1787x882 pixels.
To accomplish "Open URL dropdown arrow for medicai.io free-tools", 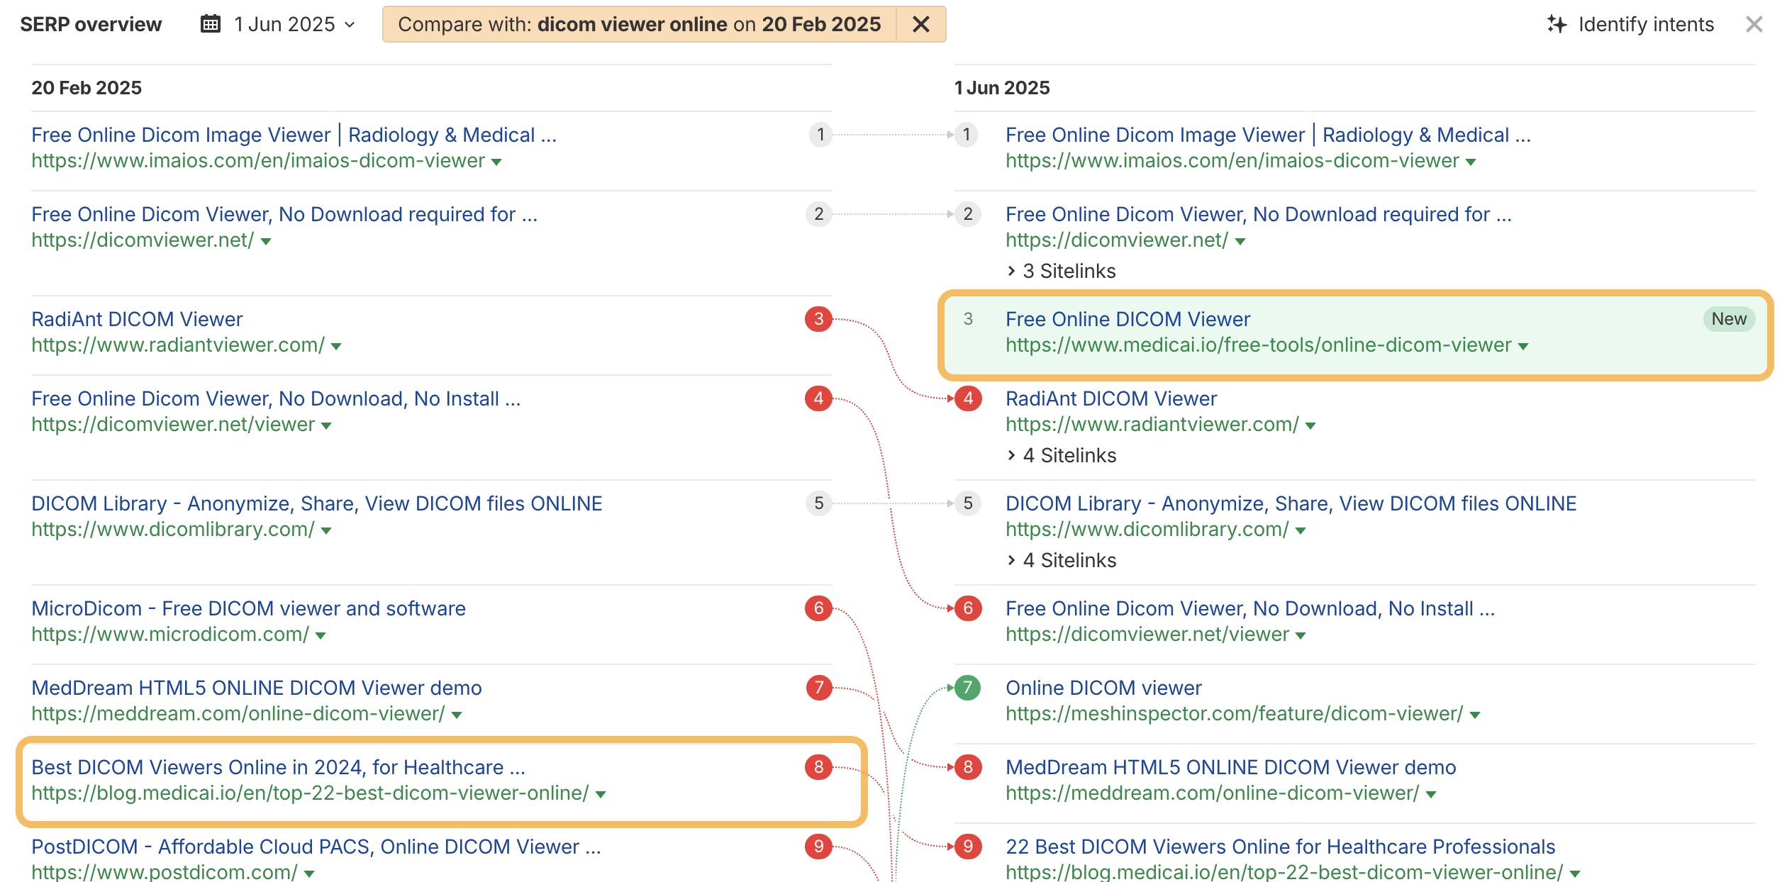I will coord(1523,347).
